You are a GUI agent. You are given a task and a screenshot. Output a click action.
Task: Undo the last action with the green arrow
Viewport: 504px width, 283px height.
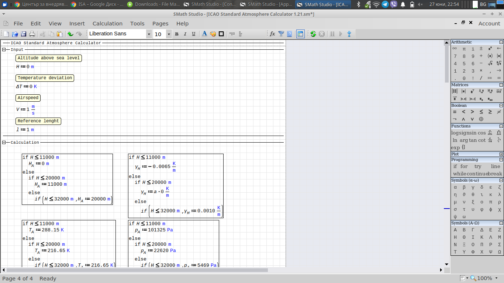coord(70,34)
